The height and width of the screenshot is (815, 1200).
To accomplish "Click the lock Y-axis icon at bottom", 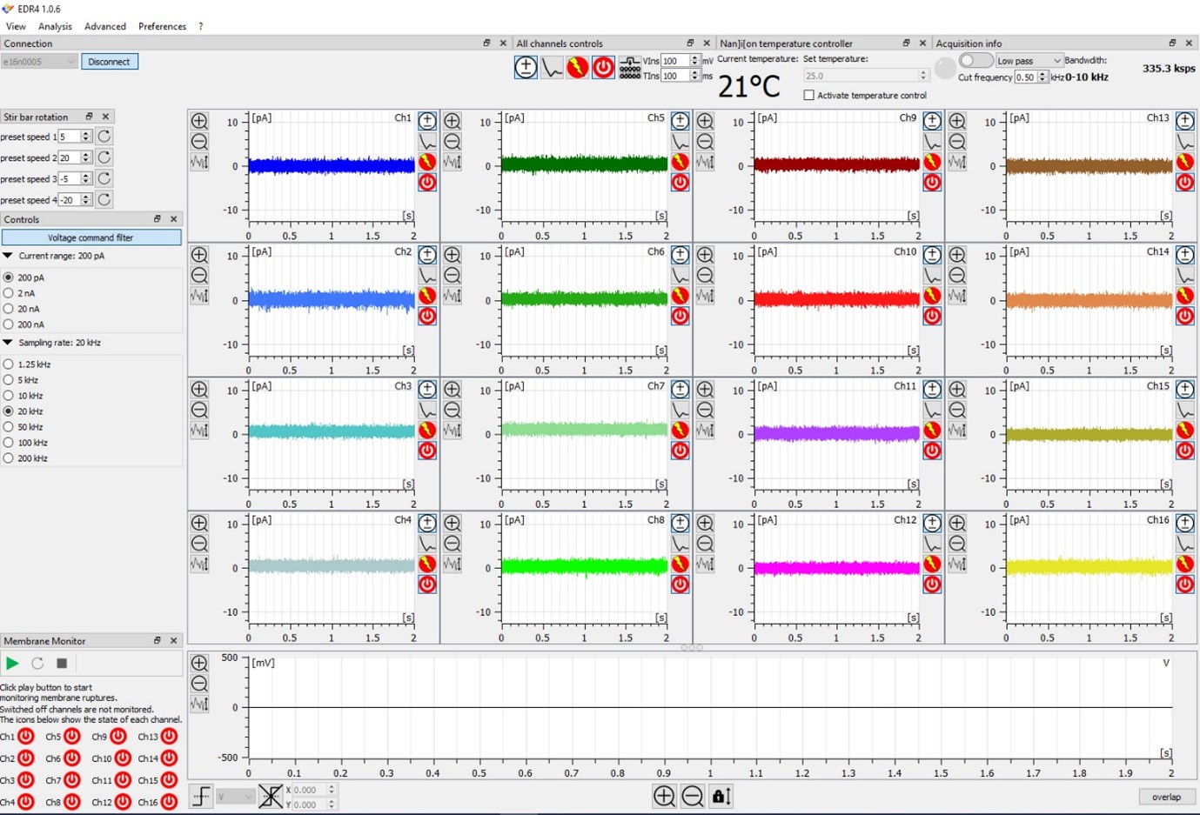I will tap(721, 796).
